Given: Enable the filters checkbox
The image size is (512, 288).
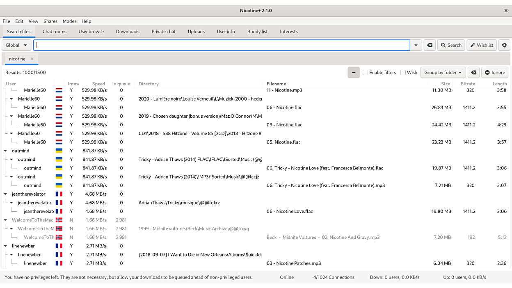Looking at the screenshot, I should (365, 73).
